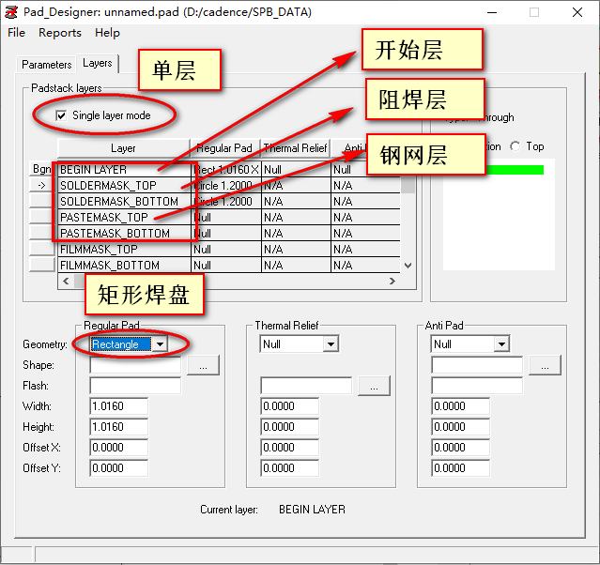The width and height of the screenshot is (600, 565).
Task: Click the Layer column header button
Action: 123,147
